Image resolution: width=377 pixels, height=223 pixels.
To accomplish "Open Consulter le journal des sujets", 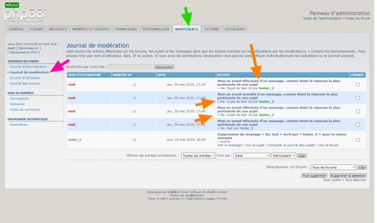I will pos(291,145).
